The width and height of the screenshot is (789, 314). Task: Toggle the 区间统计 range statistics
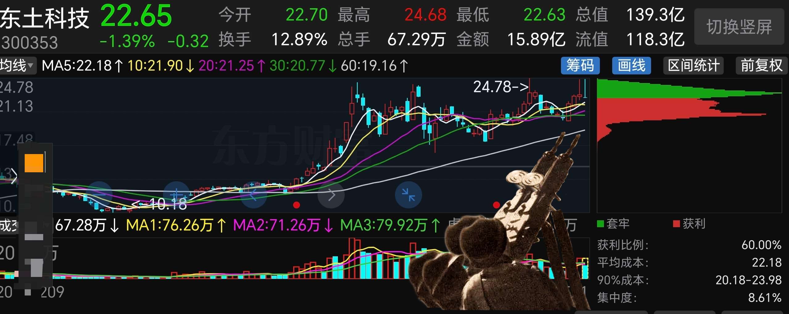[693, 65]
